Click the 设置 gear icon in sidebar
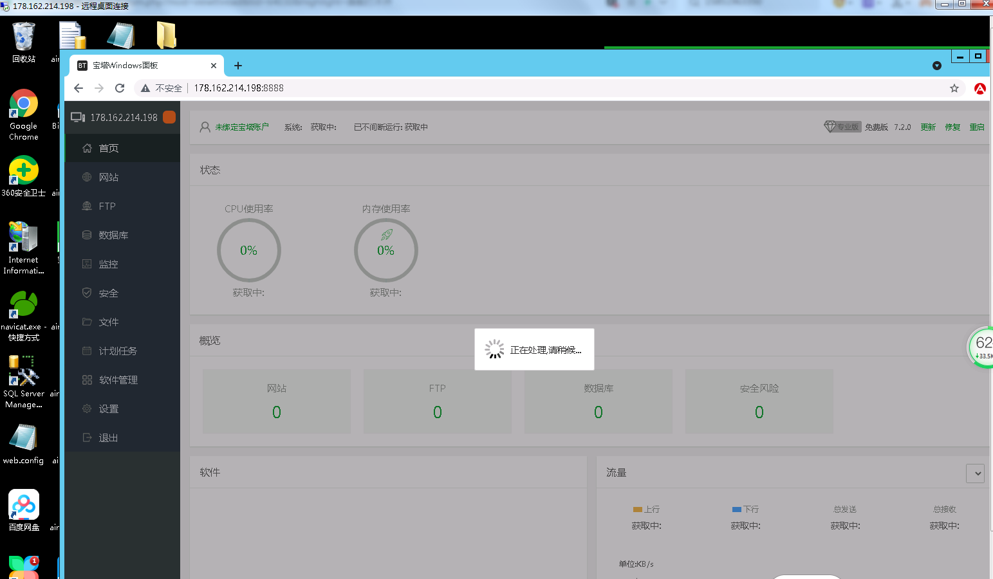Image resolution: width=993 pixels, height=579 pixels. point(87,409)
